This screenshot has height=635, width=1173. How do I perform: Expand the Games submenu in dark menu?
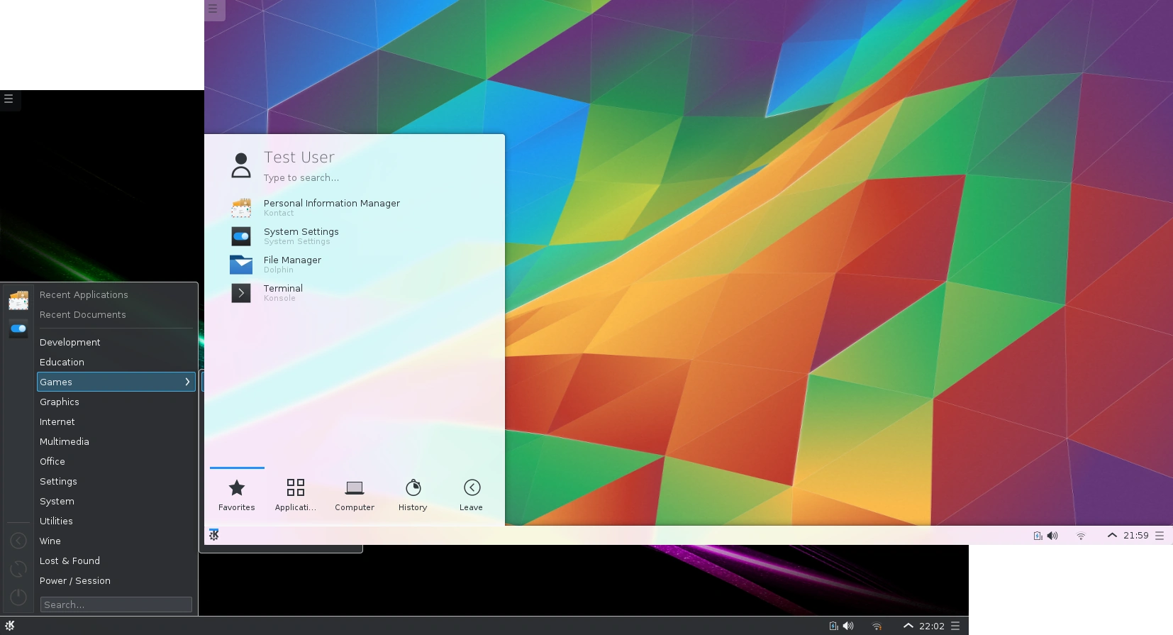[x=116, y=382]
